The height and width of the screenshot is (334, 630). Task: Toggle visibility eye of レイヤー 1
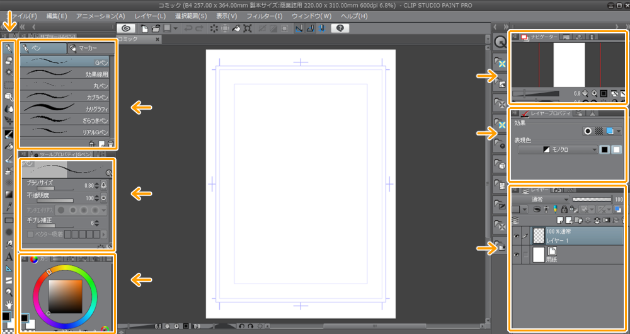[517, 236]
